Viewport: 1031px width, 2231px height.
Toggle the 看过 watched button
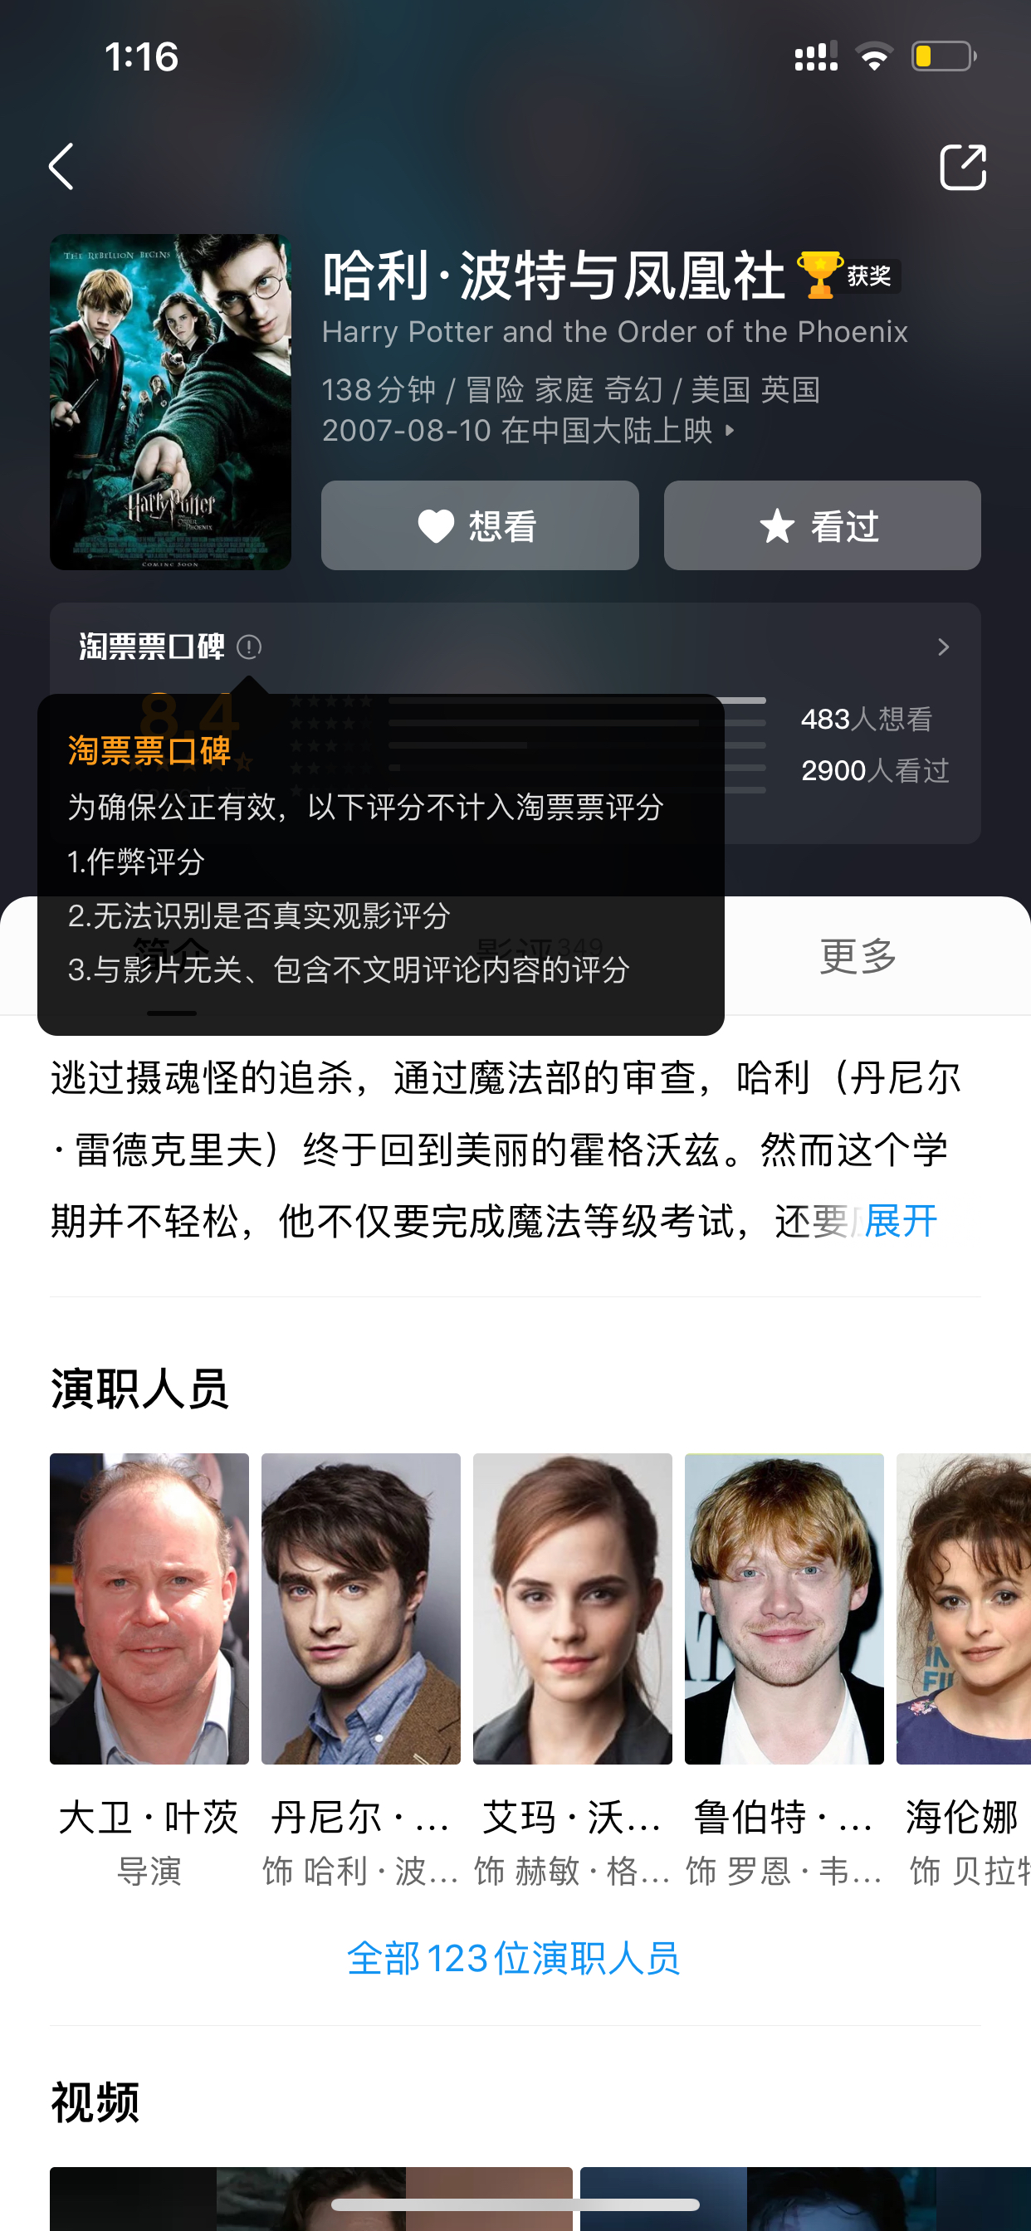pyautogui.click(x=822, y=525)
